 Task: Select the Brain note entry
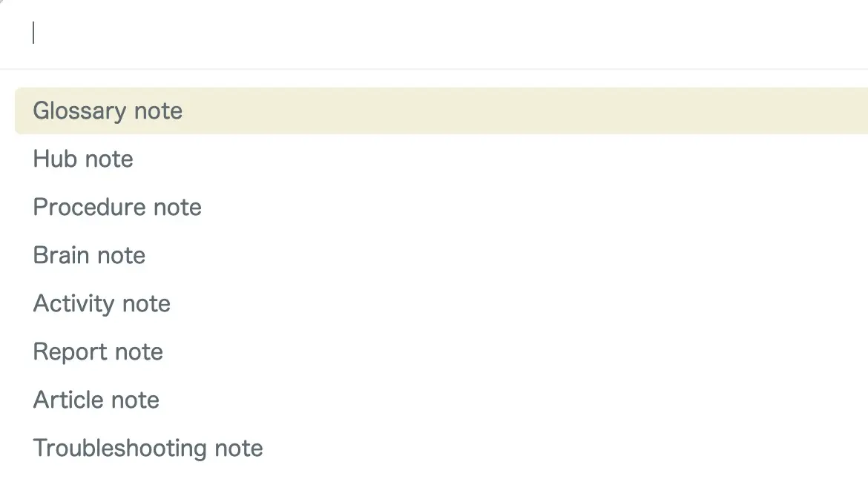[x=89, y=256]
